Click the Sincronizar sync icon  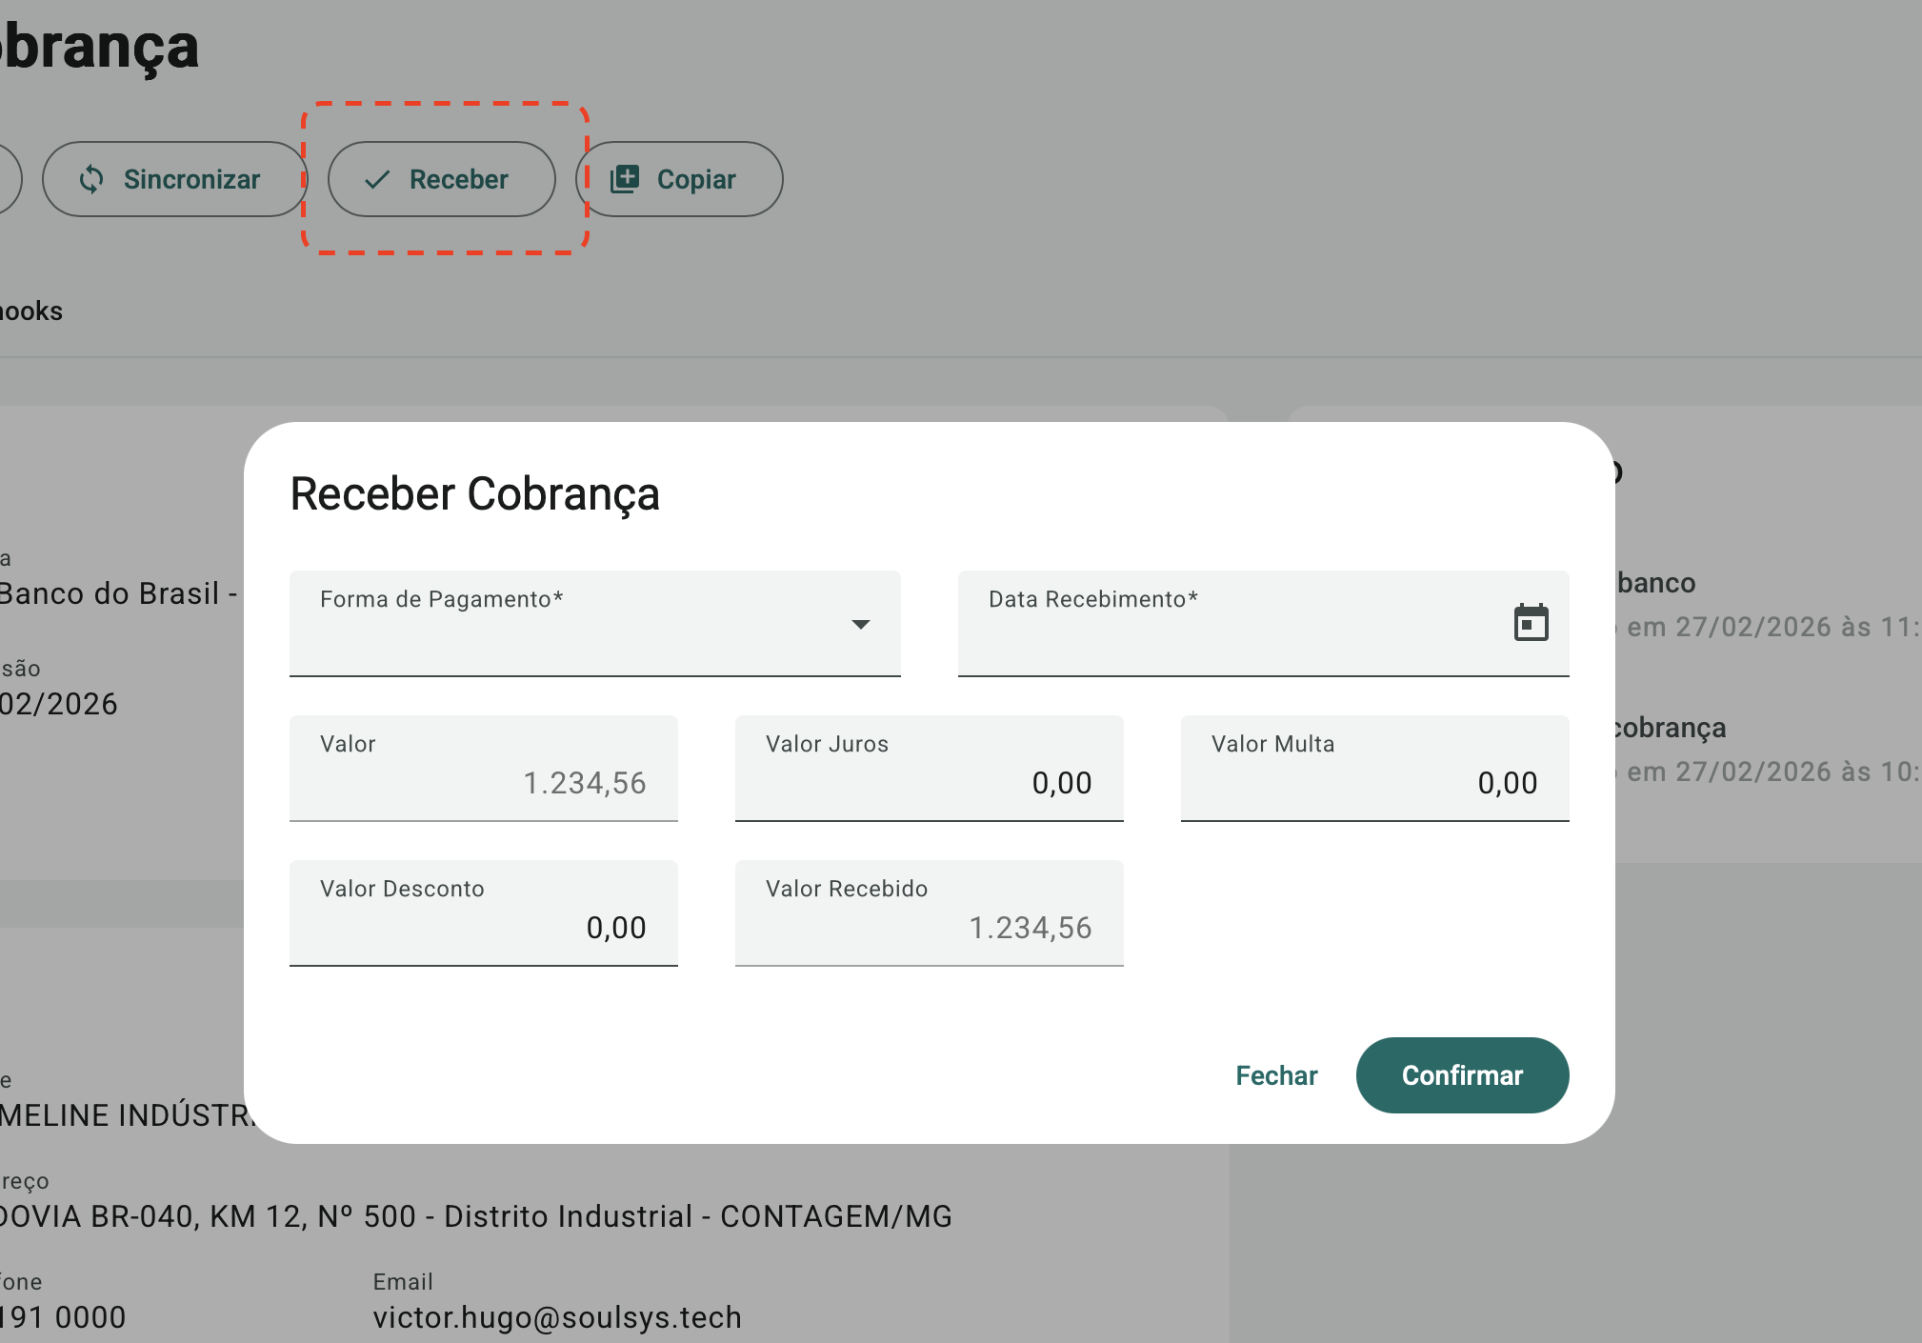[92, 178]
